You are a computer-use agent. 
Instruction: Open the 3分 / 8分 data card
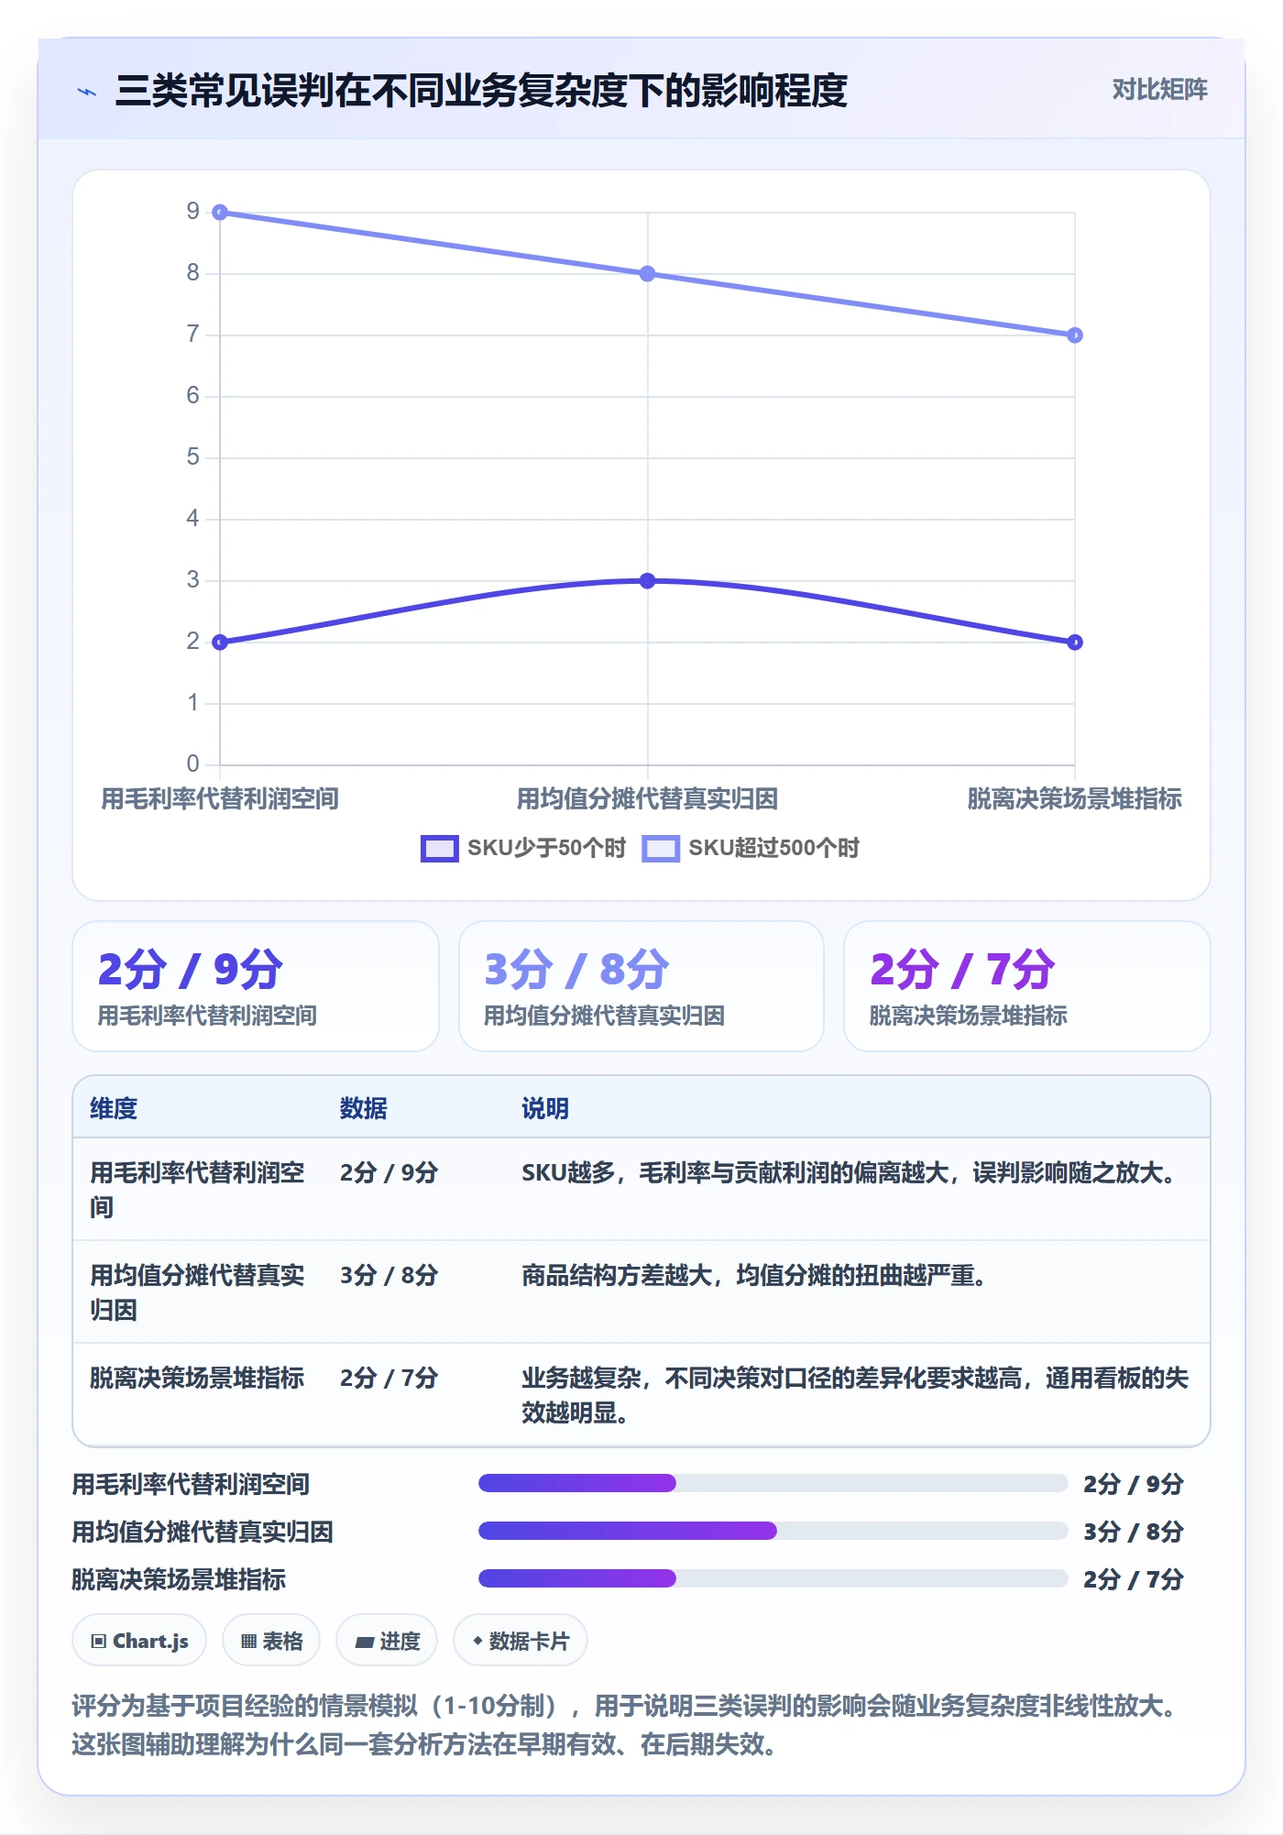coord(641,986)
